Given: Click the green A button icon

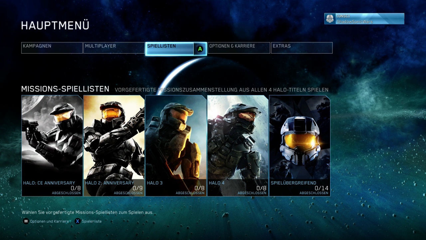Looking at the screenshot, I should click(199, 49).
